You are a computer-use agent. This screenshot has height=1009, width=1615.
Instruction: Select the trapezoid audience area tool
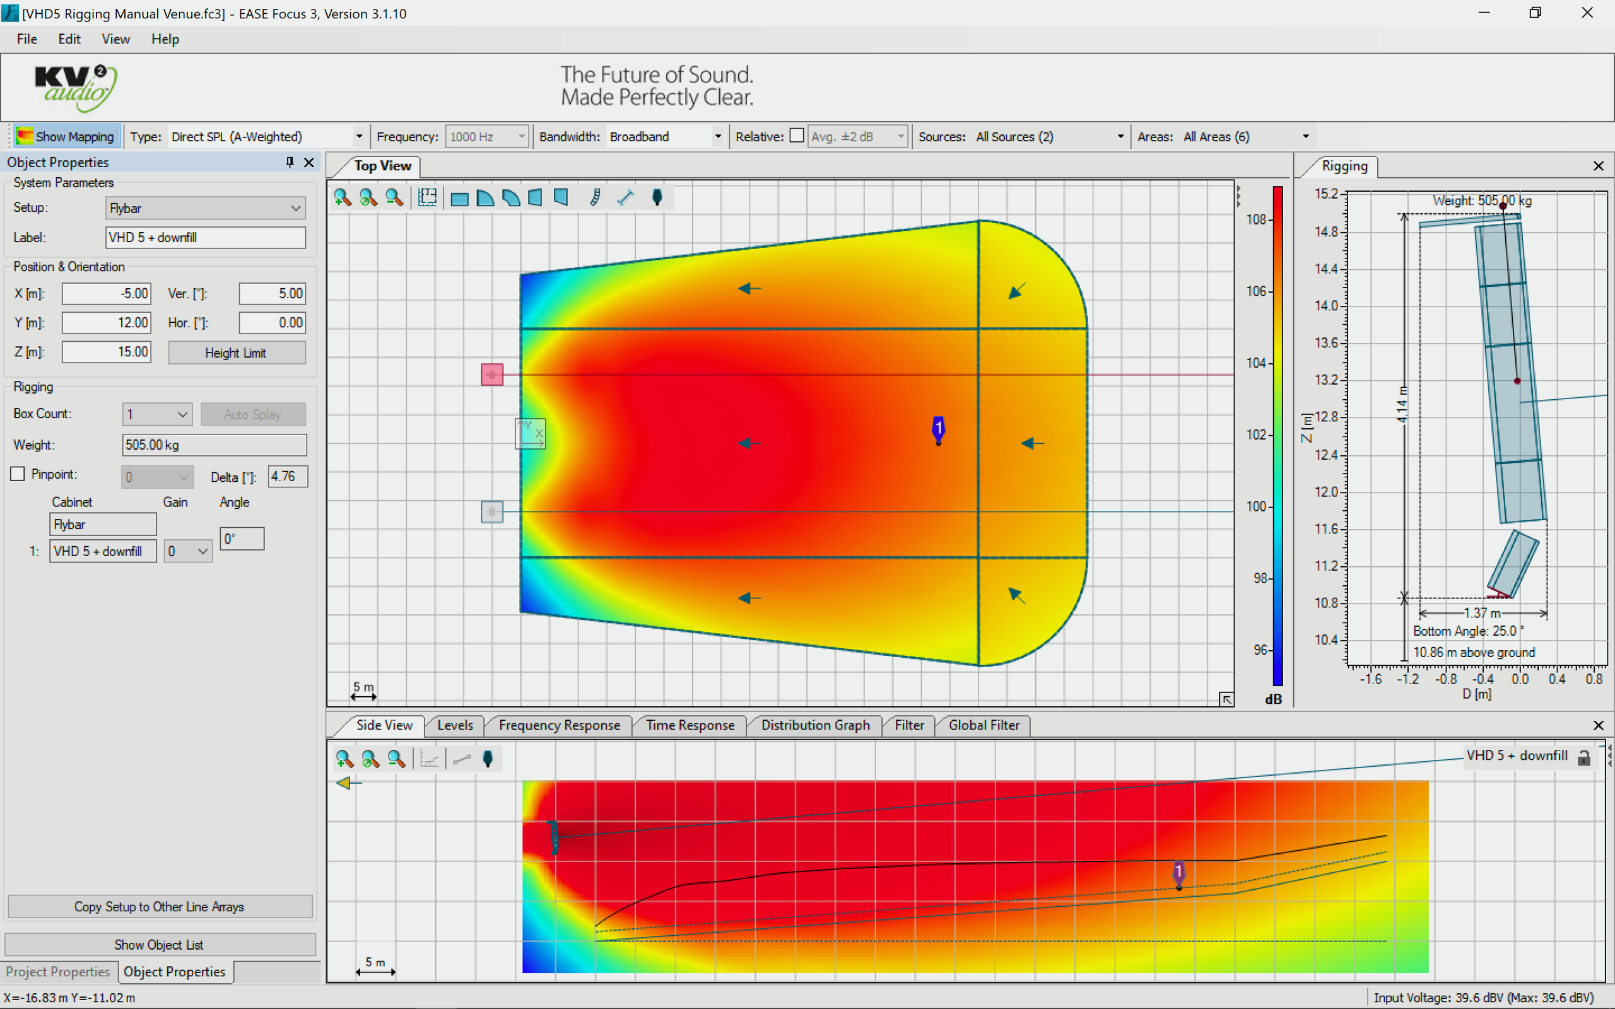(535, 198)
